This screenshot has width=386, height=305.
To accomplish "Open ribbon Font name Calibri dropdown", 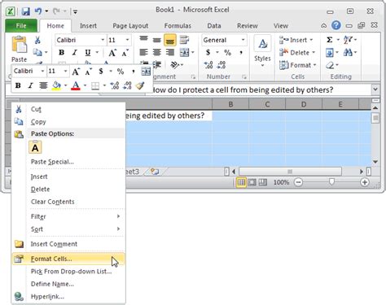I will click(x=103, y=40).
